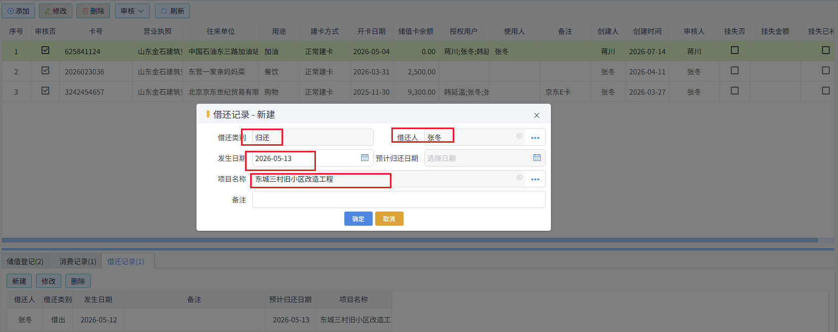The height and width of the screenshot is (332, 838).
Task: Click the 卡号 column header
Action: click(96, 31)
